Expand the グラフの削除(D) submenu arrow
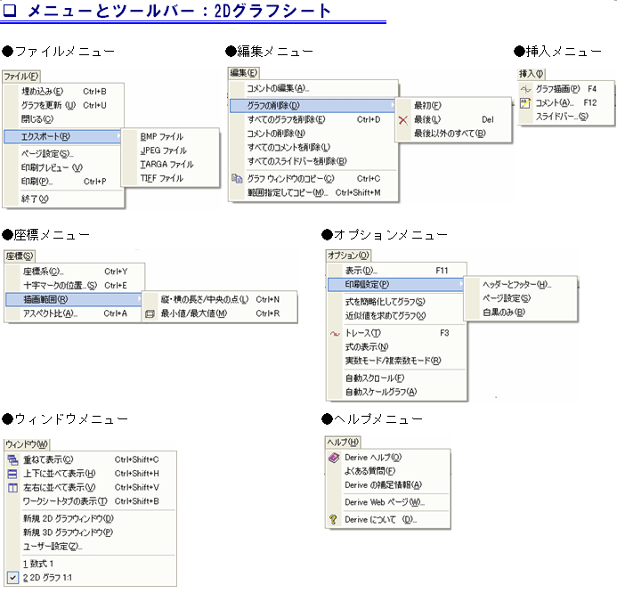Viewport: 617px width, 609px height. 392,105
